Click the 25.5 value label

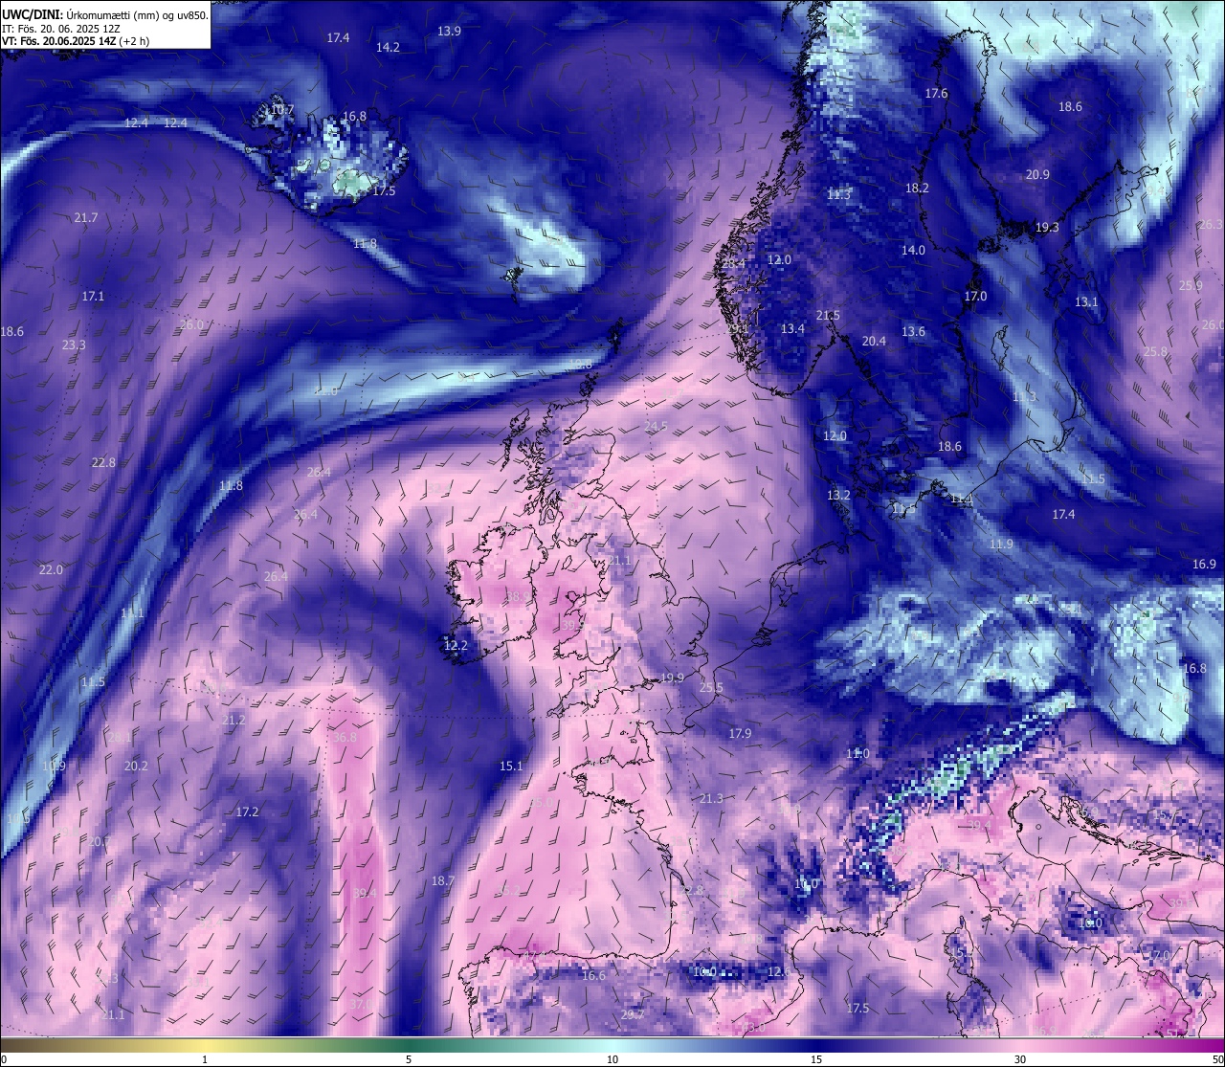pos(711,688)
